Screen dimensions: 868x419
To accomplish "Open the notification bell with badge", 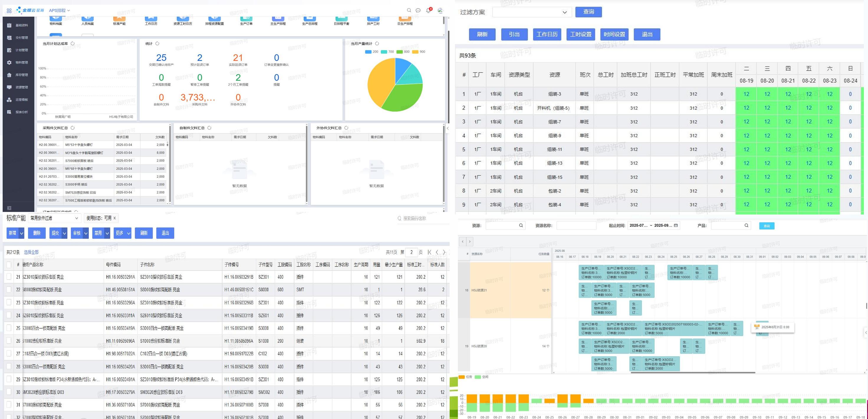I will tap(428, 10).
